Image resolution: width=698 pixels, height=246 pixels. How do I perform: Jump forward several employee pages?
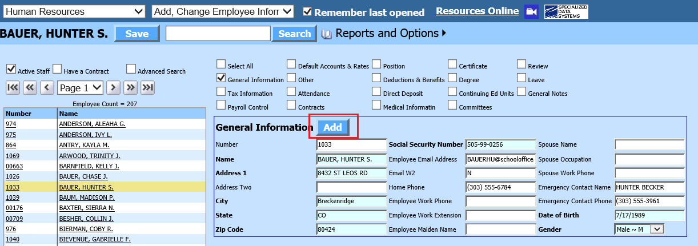131,87
